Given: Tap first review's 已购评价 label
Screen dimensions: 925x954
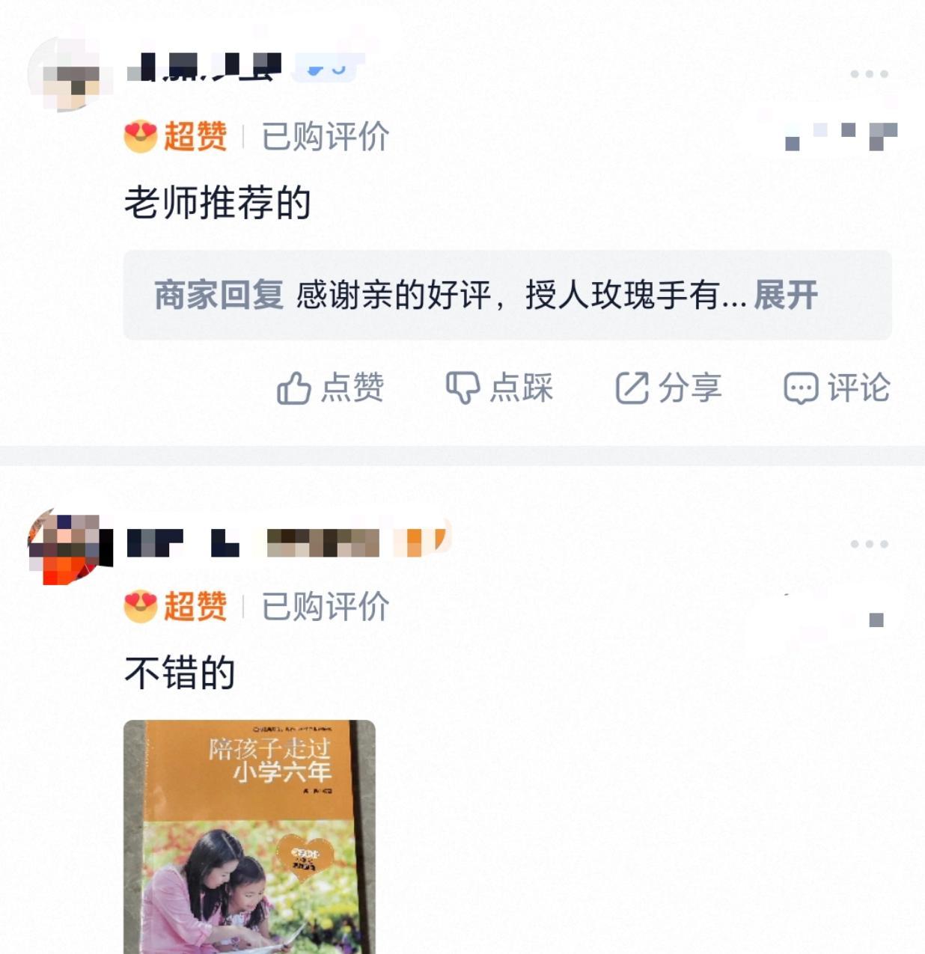Looking at the screenshot, I should 326,136.
